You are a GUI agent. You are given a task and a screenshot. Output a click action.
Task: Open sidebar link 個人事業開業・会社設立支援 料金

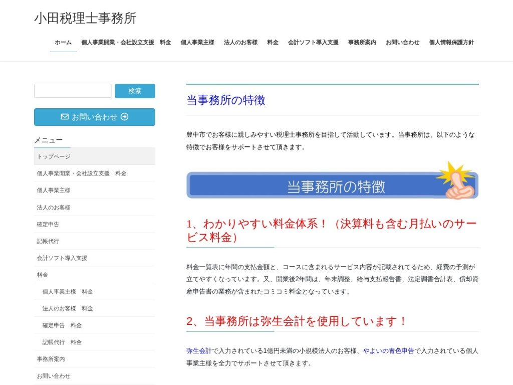click(x=95, y=173)
